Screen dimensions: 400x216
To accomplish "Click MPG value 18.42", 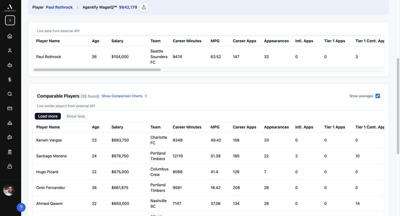I will pyautogui.click(x=215, y=188).
